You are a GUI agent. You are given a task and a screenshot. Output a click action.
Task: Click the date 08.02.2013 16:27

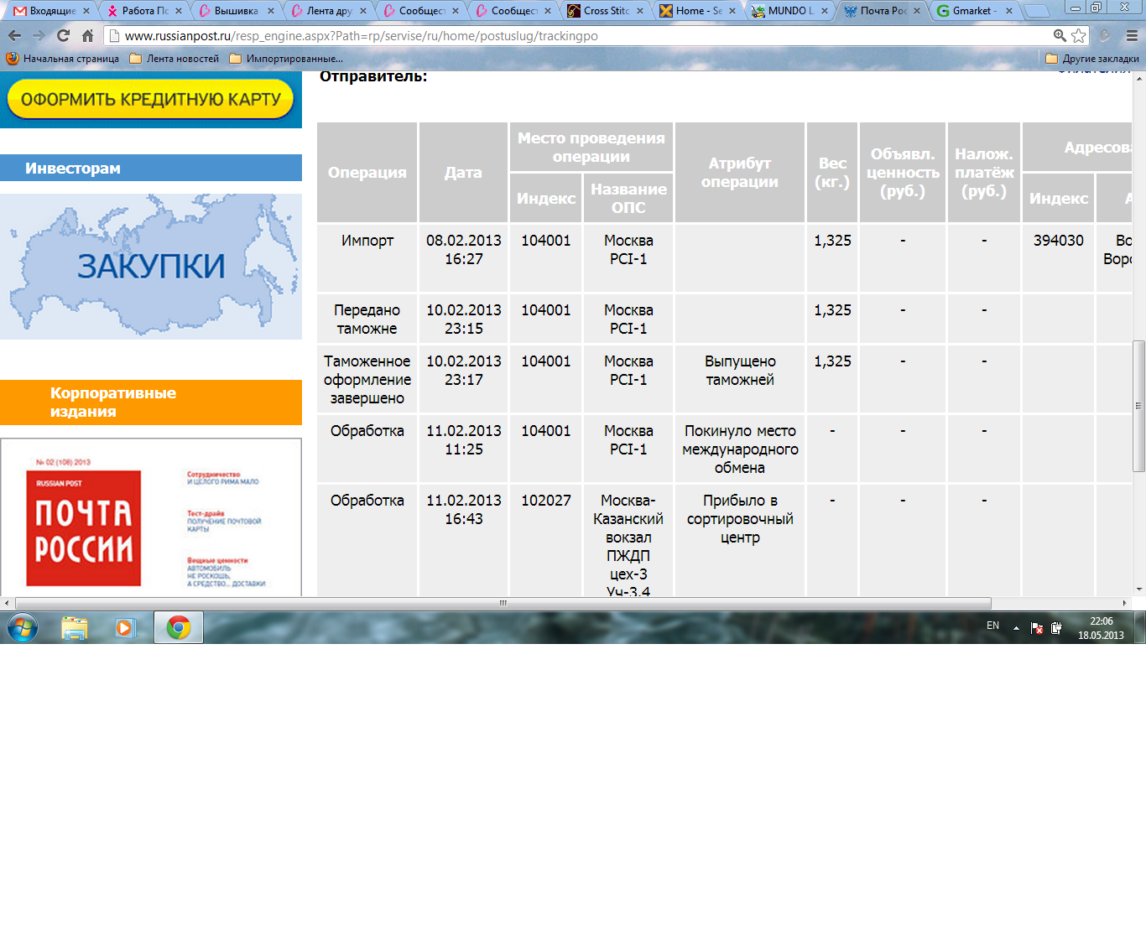click(x=464, y=250)
